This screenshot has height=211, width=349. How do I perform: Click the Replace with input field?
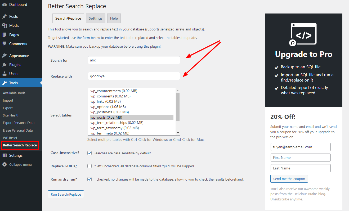(x=134, y=76)
